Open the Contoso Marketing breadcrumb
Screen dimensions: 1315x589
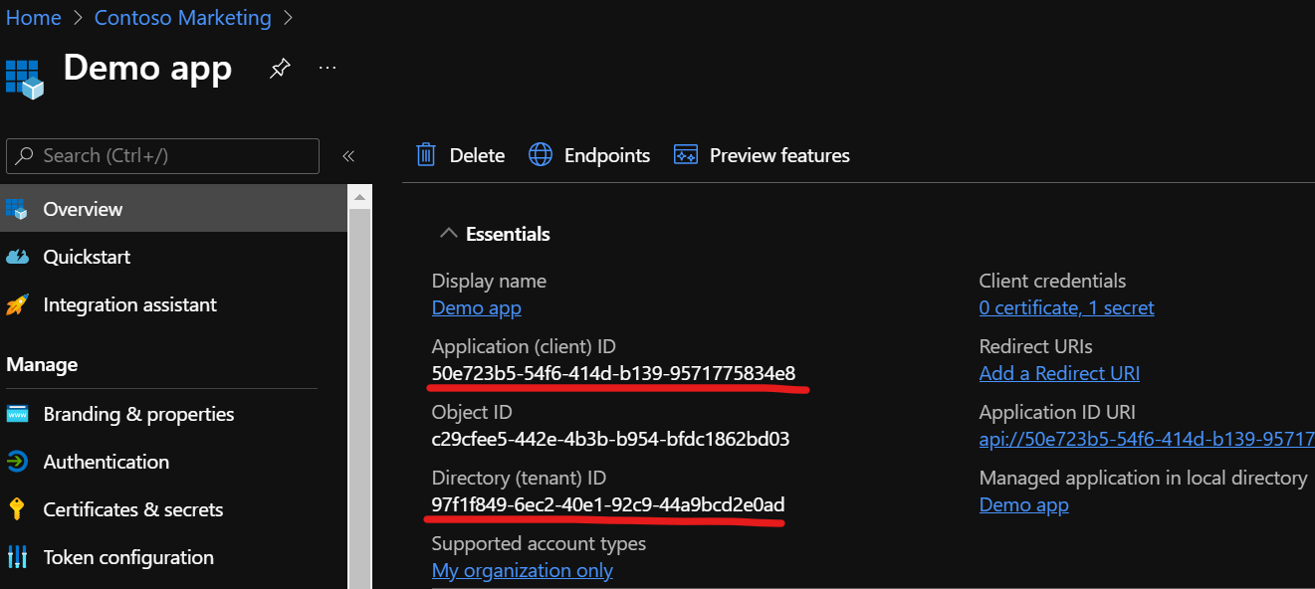[182, 18]
